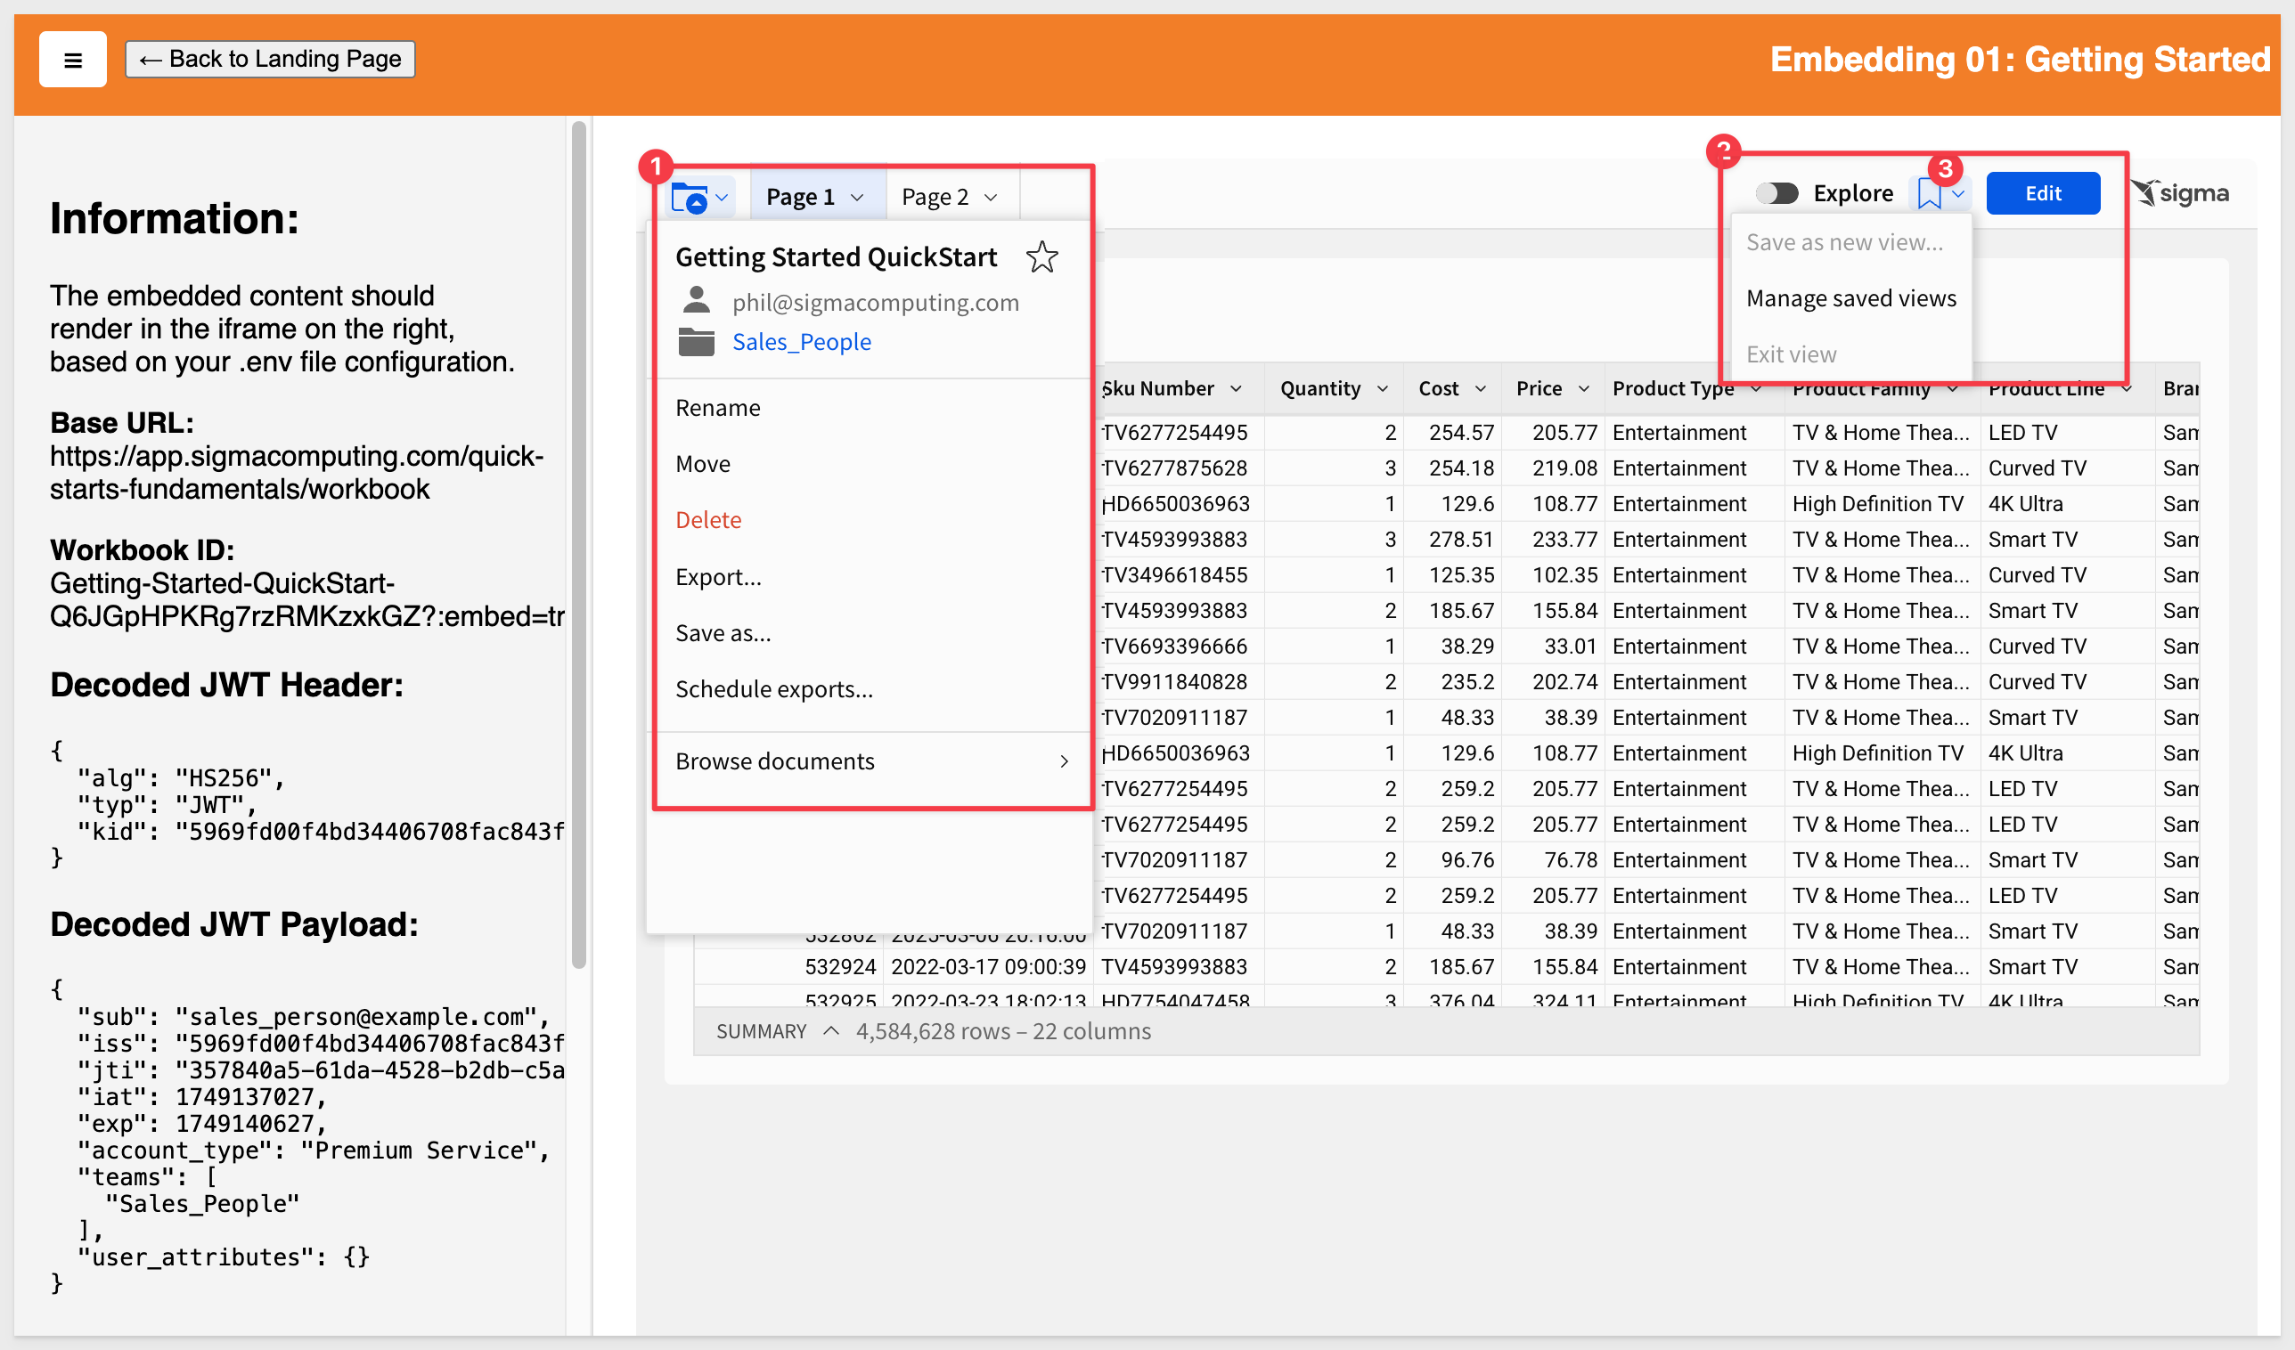Screen dimensions: 2295x1350
Task: Collapse the SUMMARY caret icon
Action: pyautogui.click(x=830, y=1030)
